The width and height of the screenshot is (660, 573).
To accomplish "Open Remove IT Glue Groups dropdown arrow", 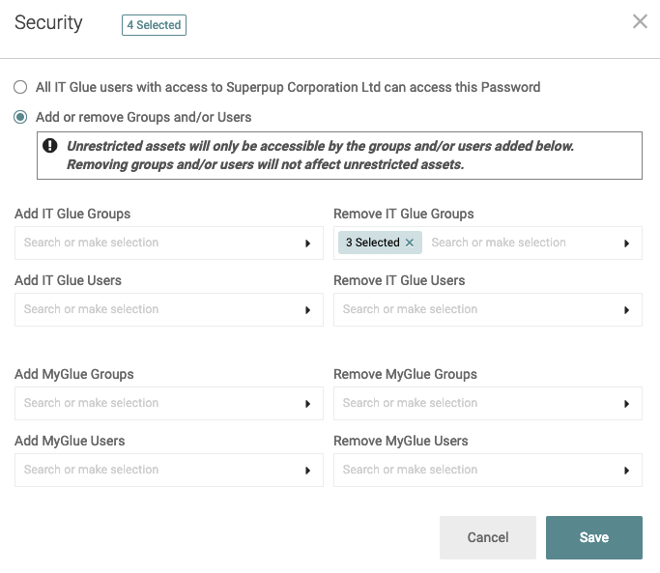I will point(627,244).
